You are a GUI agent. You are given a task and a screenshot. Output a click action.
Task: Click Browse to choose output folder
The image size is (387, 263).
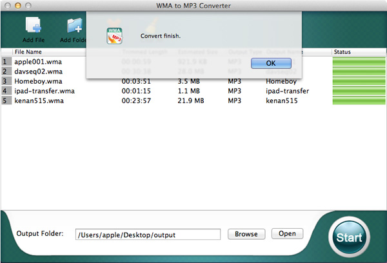tap(245, 234)
